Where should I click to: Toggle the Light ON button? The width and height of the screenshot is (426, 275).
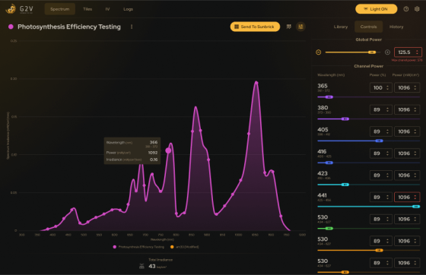(376, 9)
